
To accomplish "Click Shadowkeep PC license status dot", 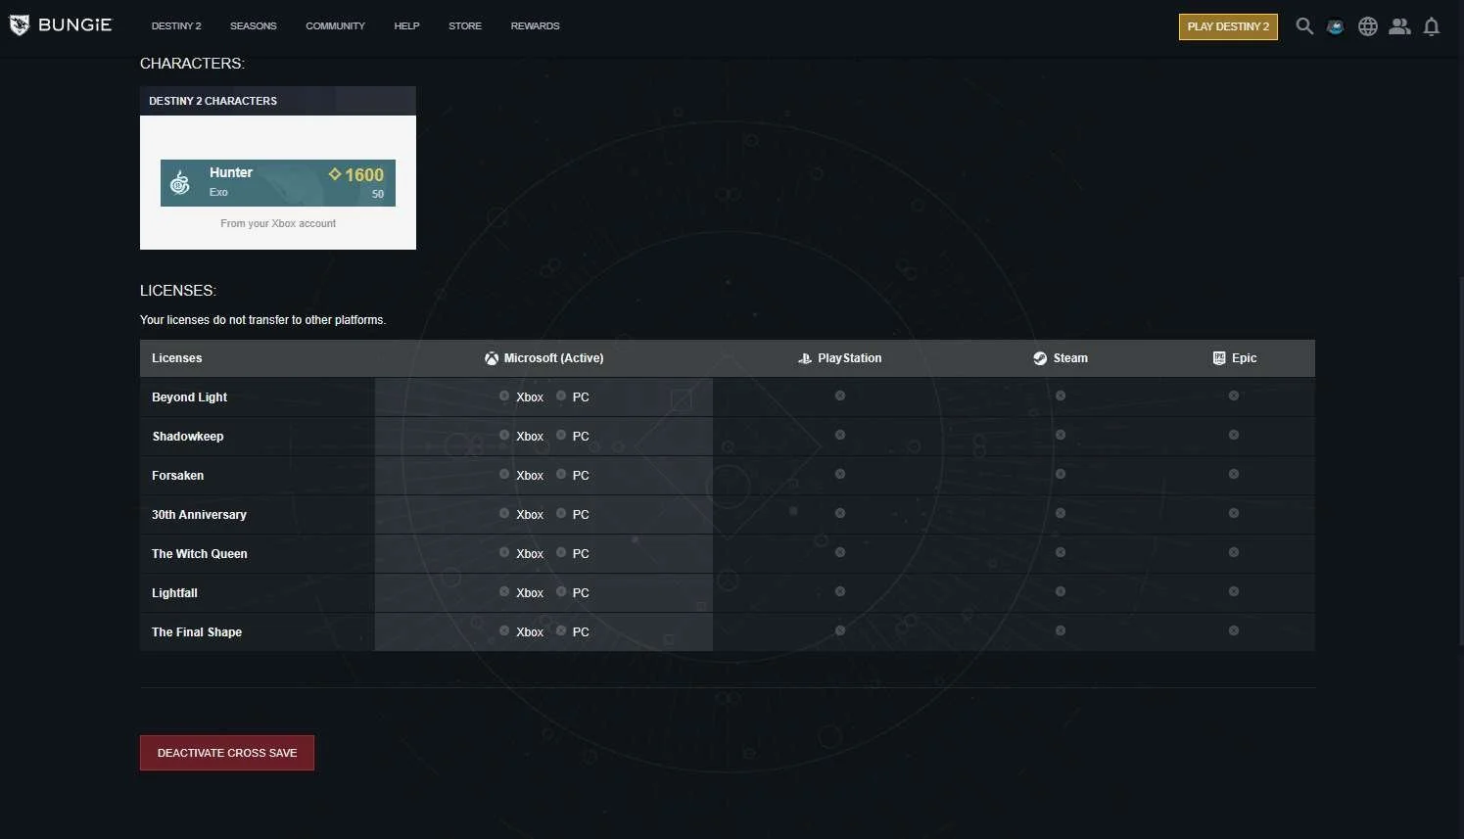I will (561, 435).
